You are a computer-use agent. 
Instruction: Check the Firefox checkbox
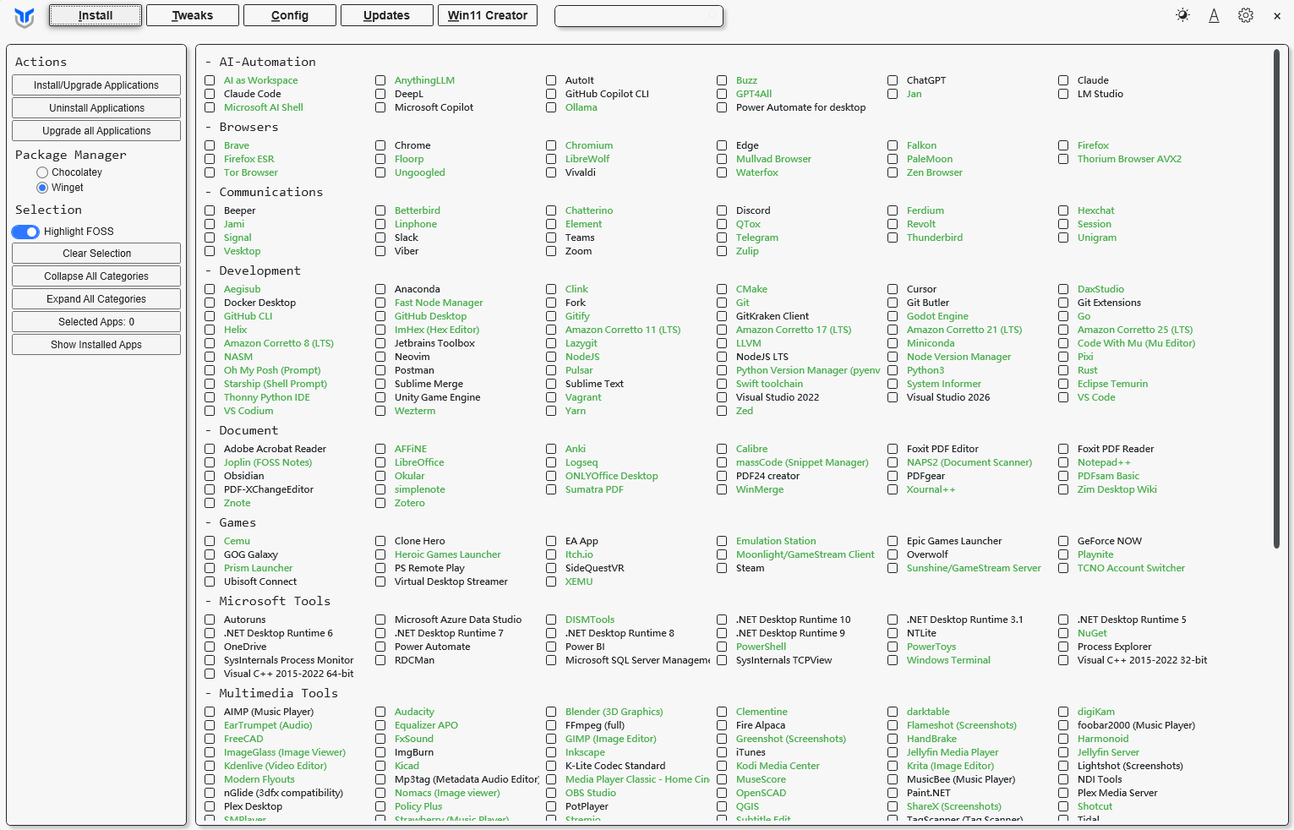coord(1063,145)
